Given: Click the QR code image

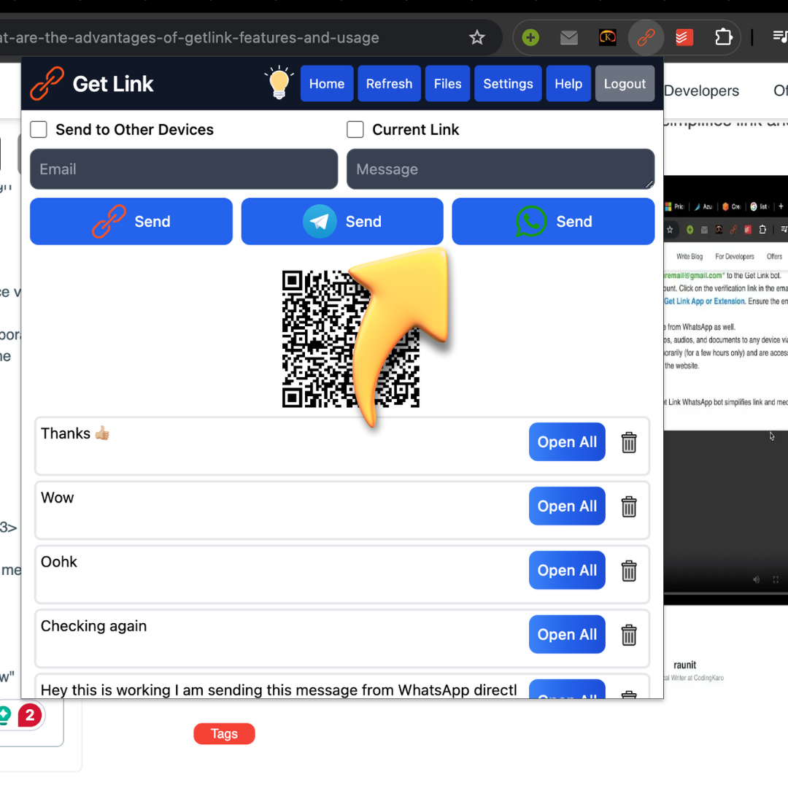Looking at the screenshot, I should (x=351, y=339).
